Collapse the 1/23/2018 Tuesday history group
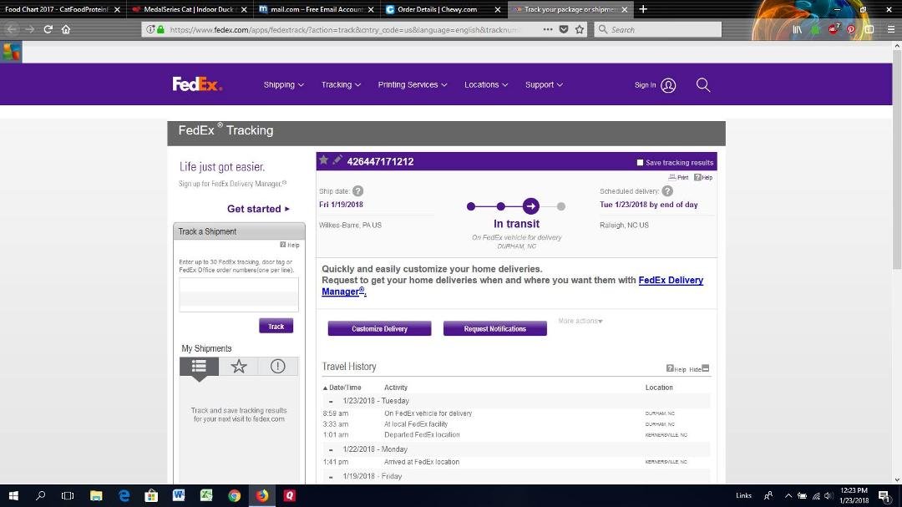This screenshot has height=507, width=902. click(x=331, y=401)
